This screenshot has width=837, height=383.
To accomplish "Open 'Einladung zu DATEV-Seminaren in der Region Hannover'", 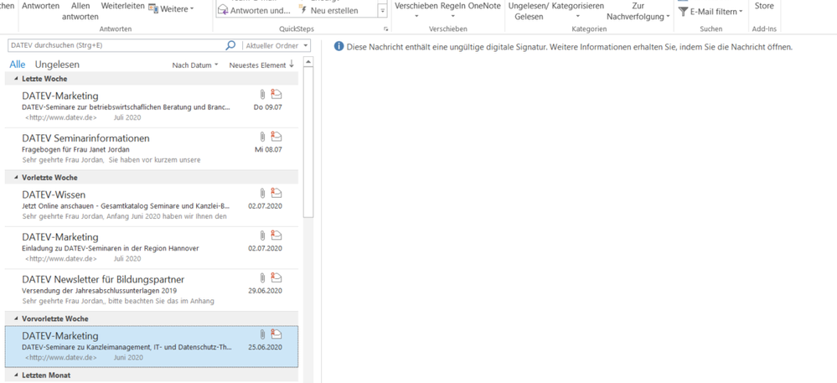I will pos(152,248).
